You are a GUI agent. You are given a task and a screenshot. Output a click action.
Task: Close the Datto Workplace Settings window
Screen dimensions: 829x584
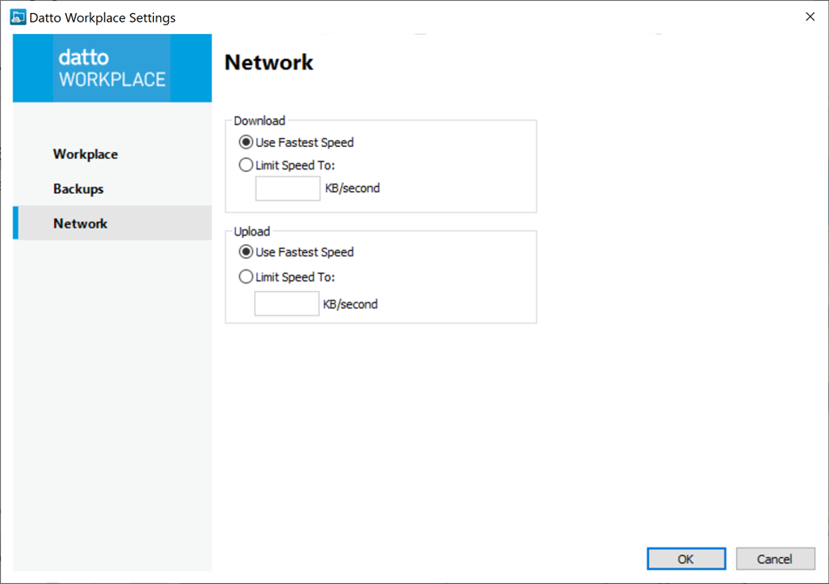[x=809, y=17]
